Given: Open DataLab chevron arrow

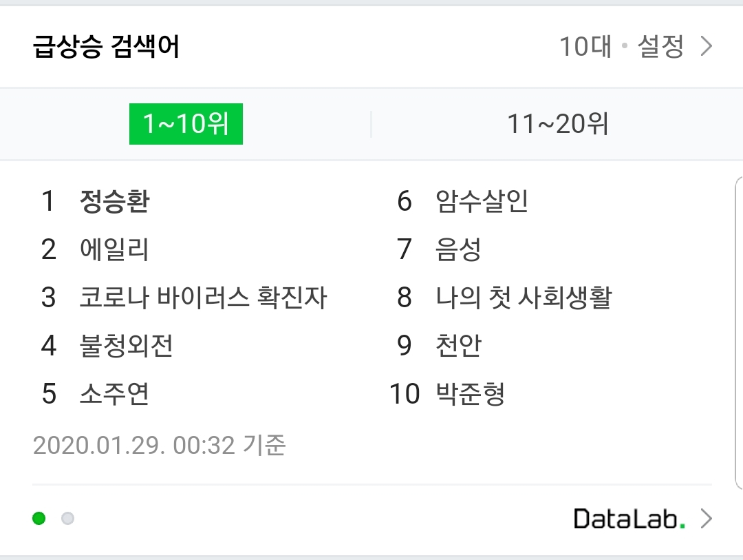Looking at the screenshot, I should coord(706,518).
